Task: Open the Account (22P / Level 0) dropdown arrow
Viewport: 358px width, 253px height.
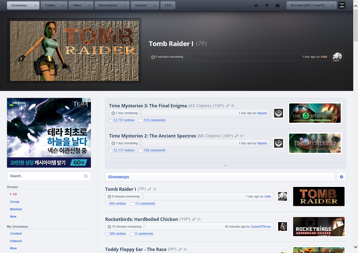Action: 332,5
